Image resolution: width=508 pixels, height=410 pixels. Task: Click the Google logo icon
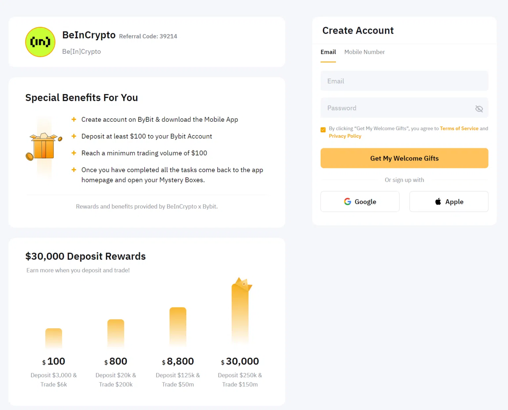347,202
